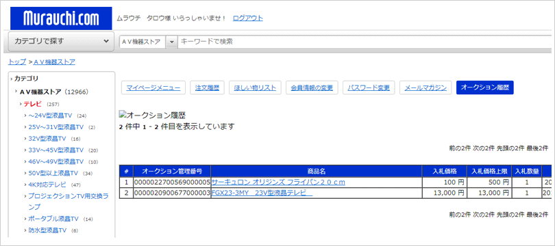Click the broken オークション履歴 heading image
555x246 pixels.
[x=153, y=115]
